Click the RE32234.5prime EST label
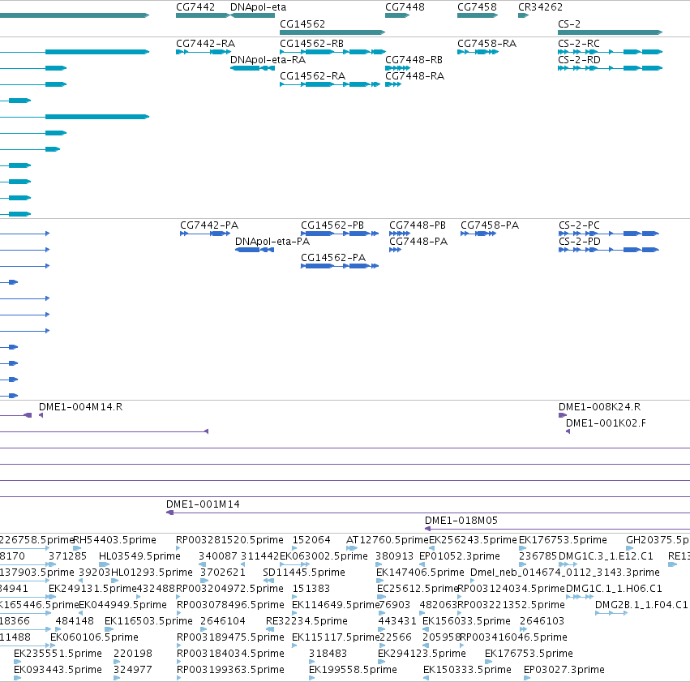Viewport: 690px width, 682px height. click(x=306, y=621)
